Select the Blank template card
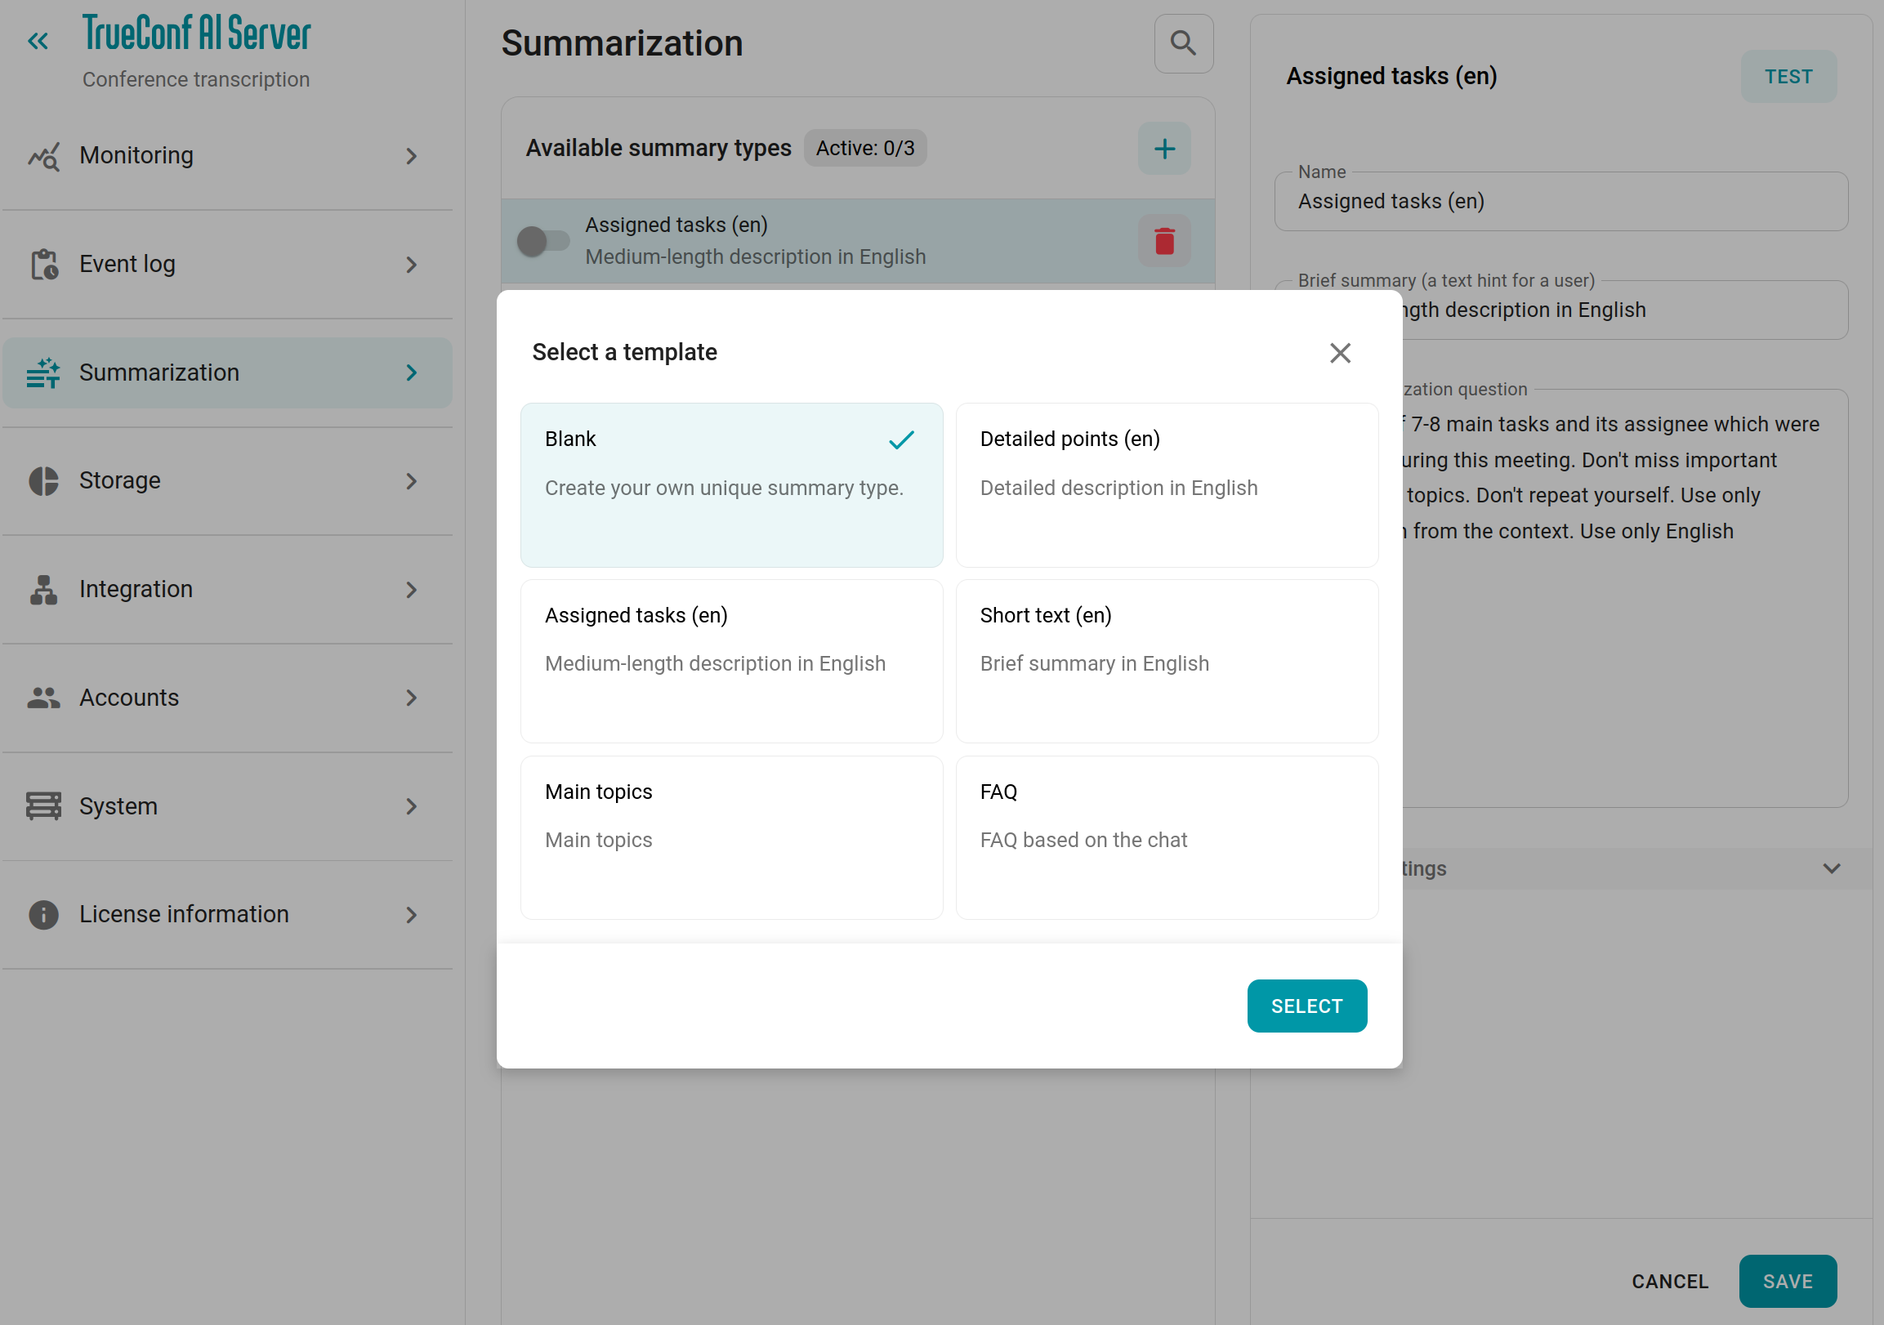Viewport: 1884px width, 1325px height. 731,484
